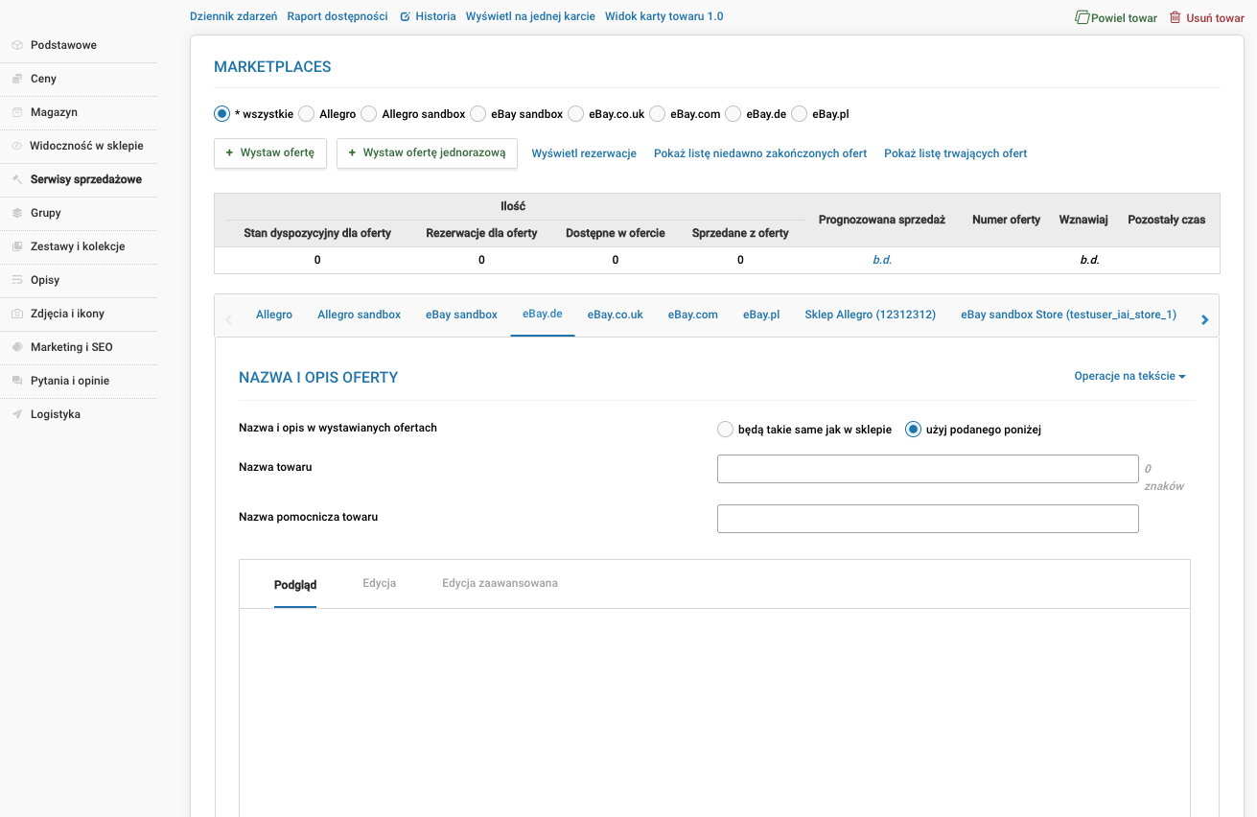
Task: Open the eBay sandbox Store tab
Action: (x=1069, y=315)
